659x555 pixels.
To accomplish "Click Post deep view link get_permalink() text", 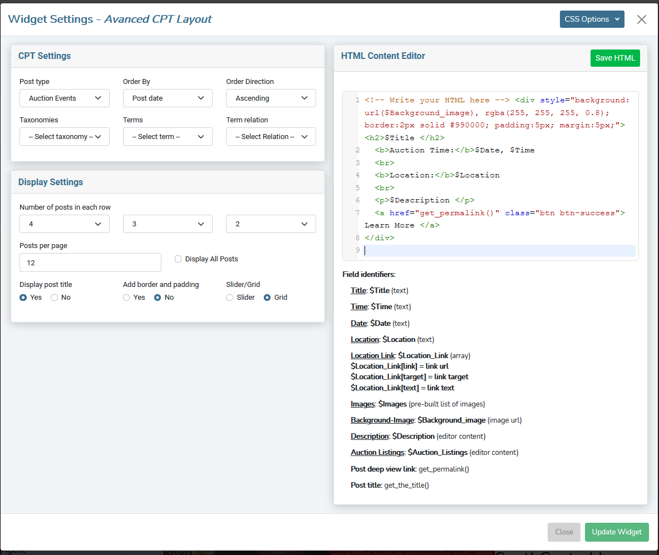I will click(x=410, y=469).
